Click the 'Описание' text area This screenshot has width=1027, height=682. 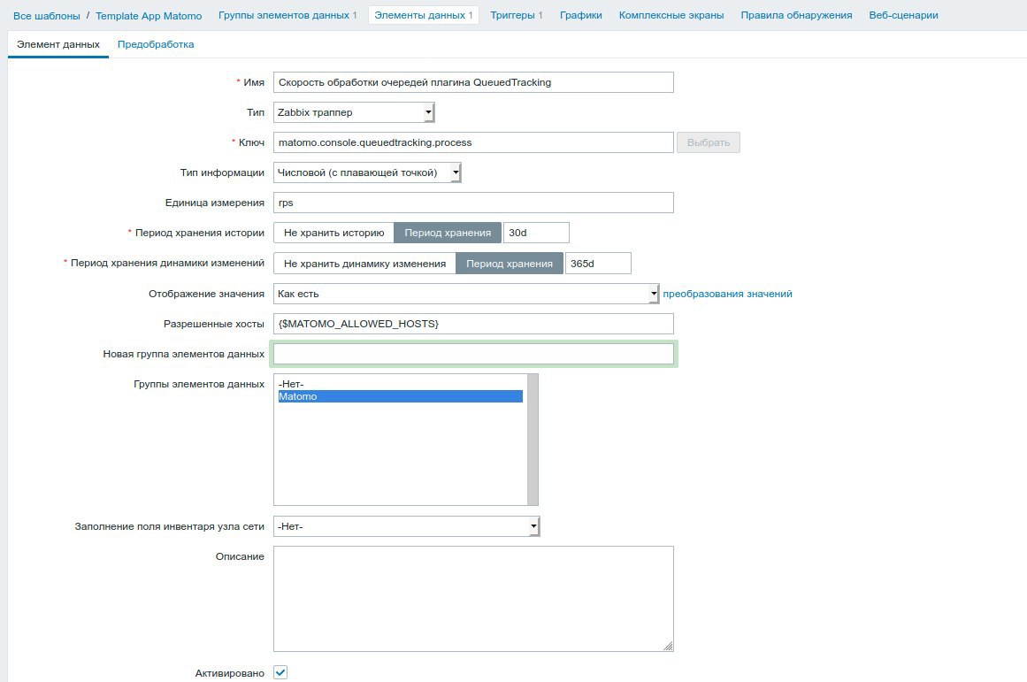(x=473, y=599)
